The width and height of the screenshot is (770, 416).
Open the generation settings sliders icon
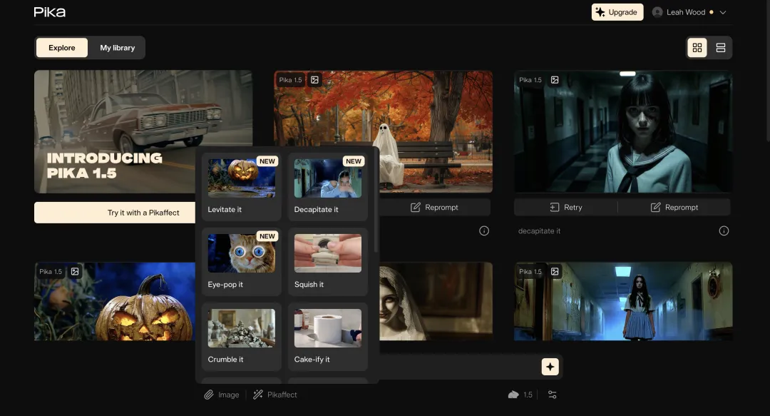click(x=552, y=395)
